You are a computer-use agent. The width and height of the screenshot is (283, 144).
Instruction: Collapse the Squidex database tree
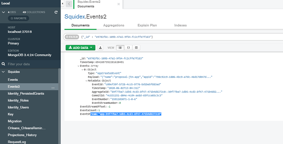tap(3, 72)
